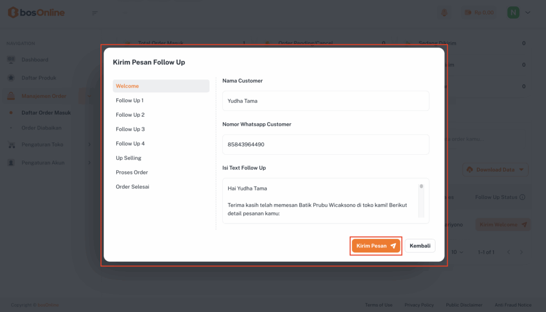This screenshot has height=312, width=546.
Task: Click the paper plane icon on Kirim Pesan
Action: pyautogui.click(x=393, y=246)
